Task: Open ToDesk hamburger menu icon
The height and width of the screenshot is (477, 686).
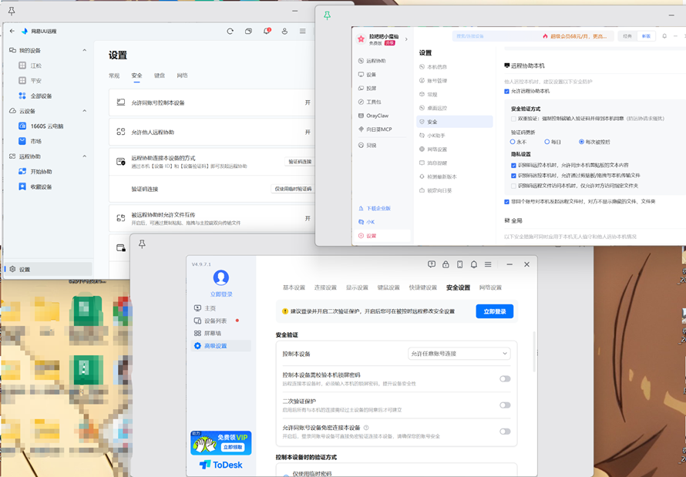Action: pyautogui.click(x=488, y=264)
